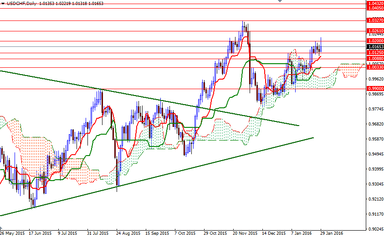Screen dimensions: 384x237
Task: Click the 0.97745 value on price axis
Action: point(376,109)
